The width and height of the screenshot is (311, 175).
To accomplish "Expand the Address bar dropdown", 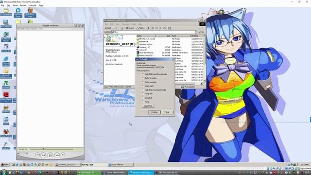I will (196, 32).
